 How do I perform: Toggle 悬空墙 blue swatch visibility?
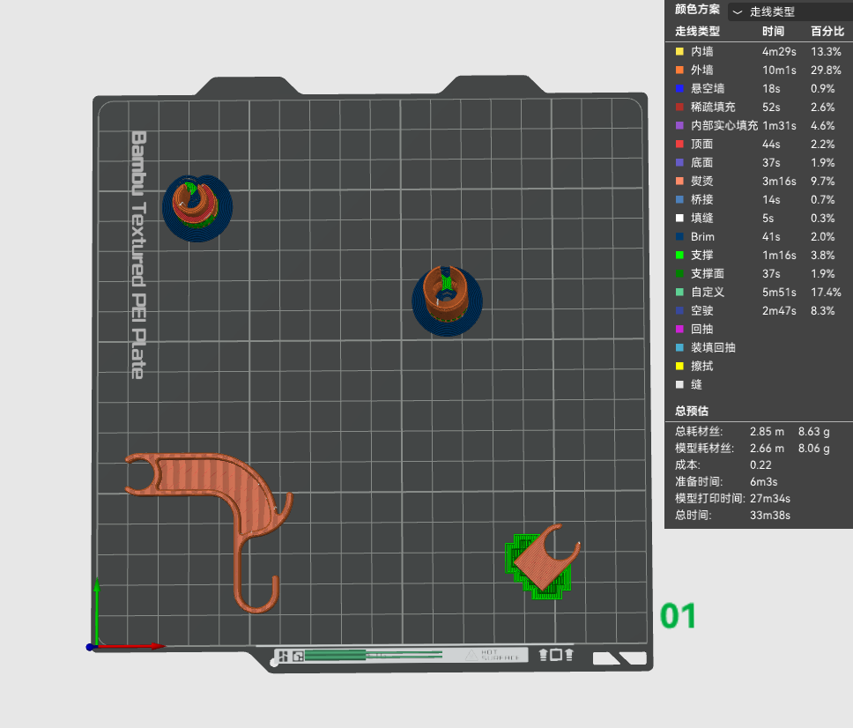pyautogui.click(x=679, y=88)
